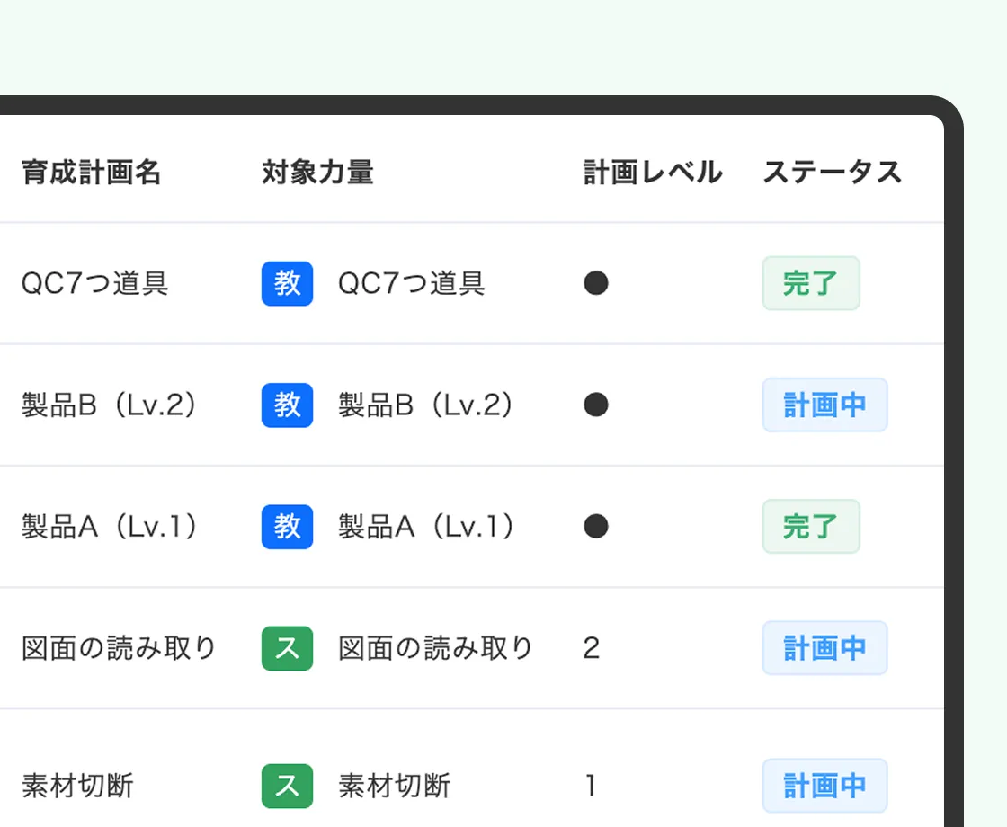This screenshot has width=1007, height=827.
Task: Open the 素材切断 plan name
Action: [77, 787]
